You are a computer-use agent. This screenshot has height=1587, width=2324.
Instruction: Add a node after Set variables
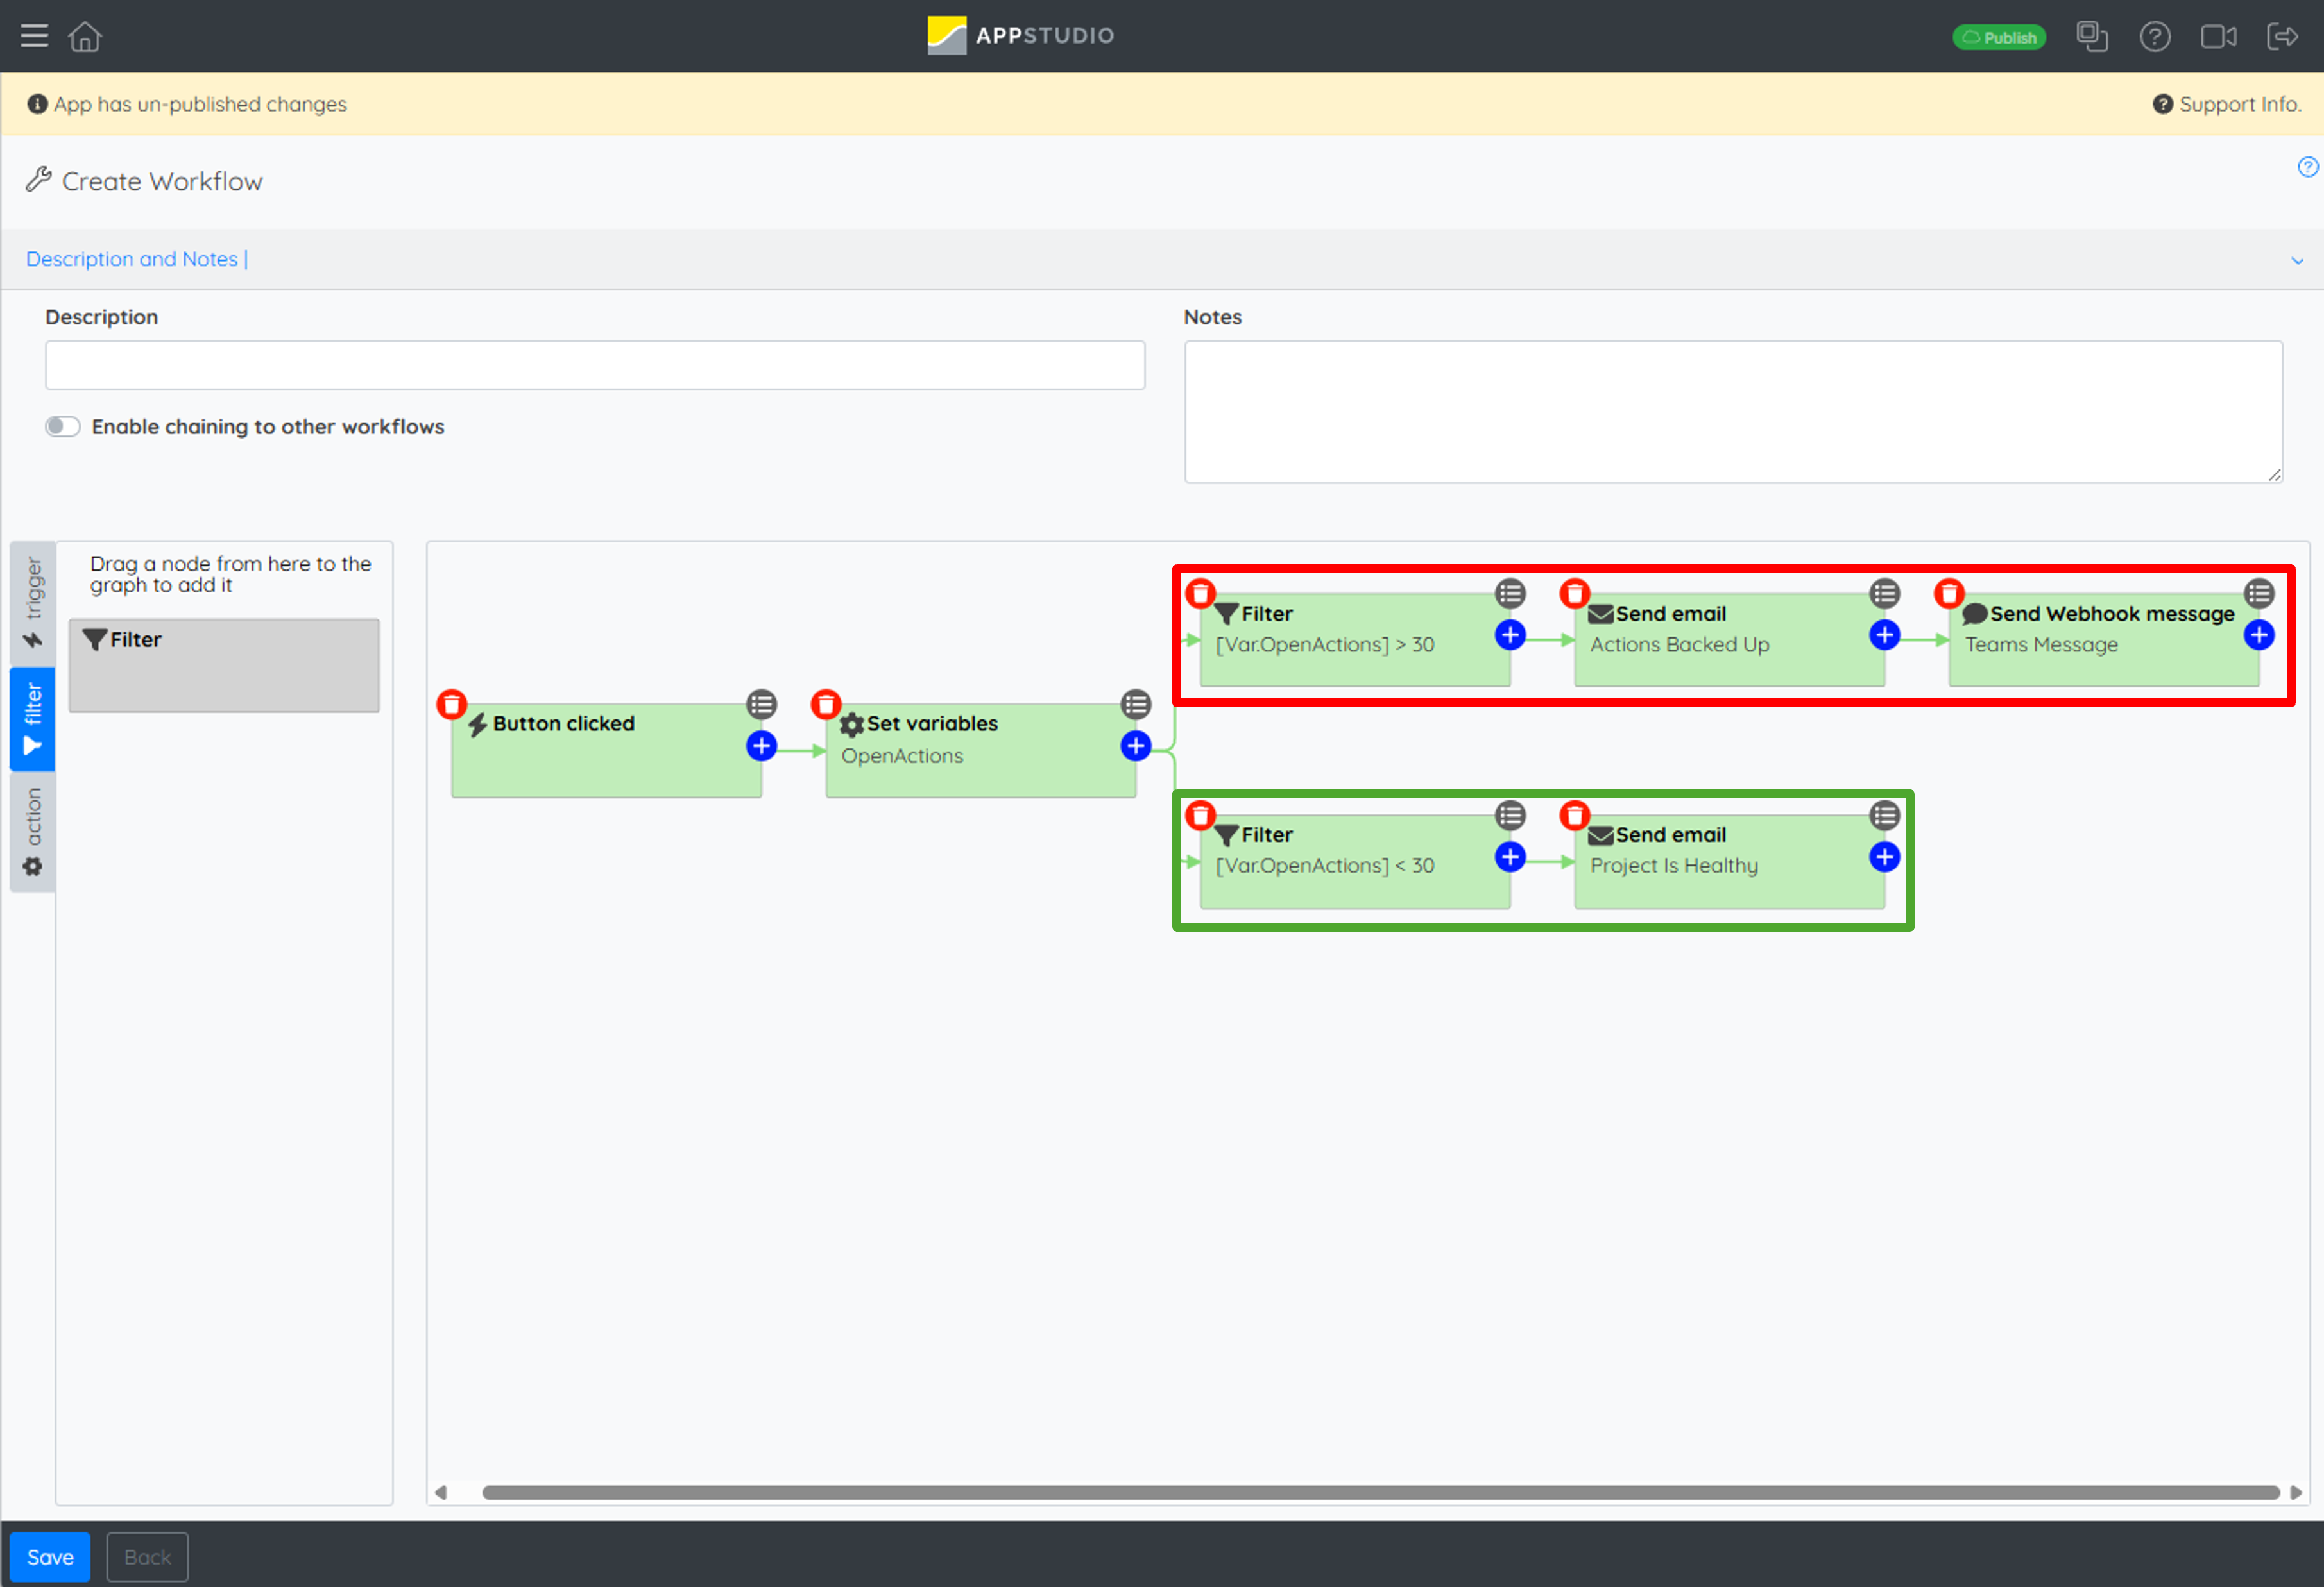point(1135,746)
